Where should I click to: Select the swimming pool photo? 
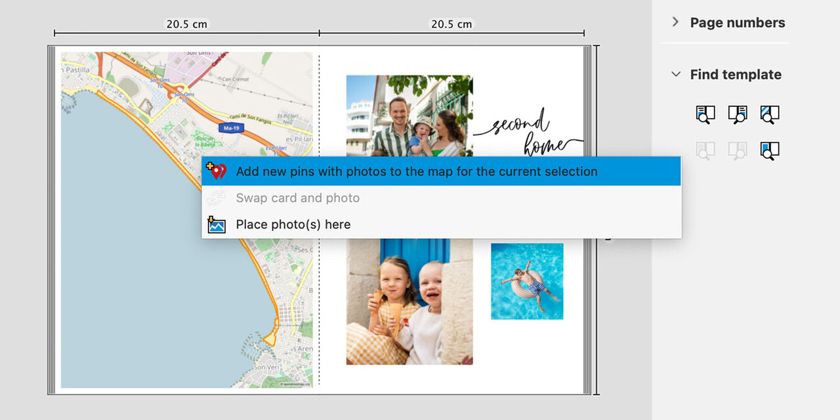[x=527, y=282]
